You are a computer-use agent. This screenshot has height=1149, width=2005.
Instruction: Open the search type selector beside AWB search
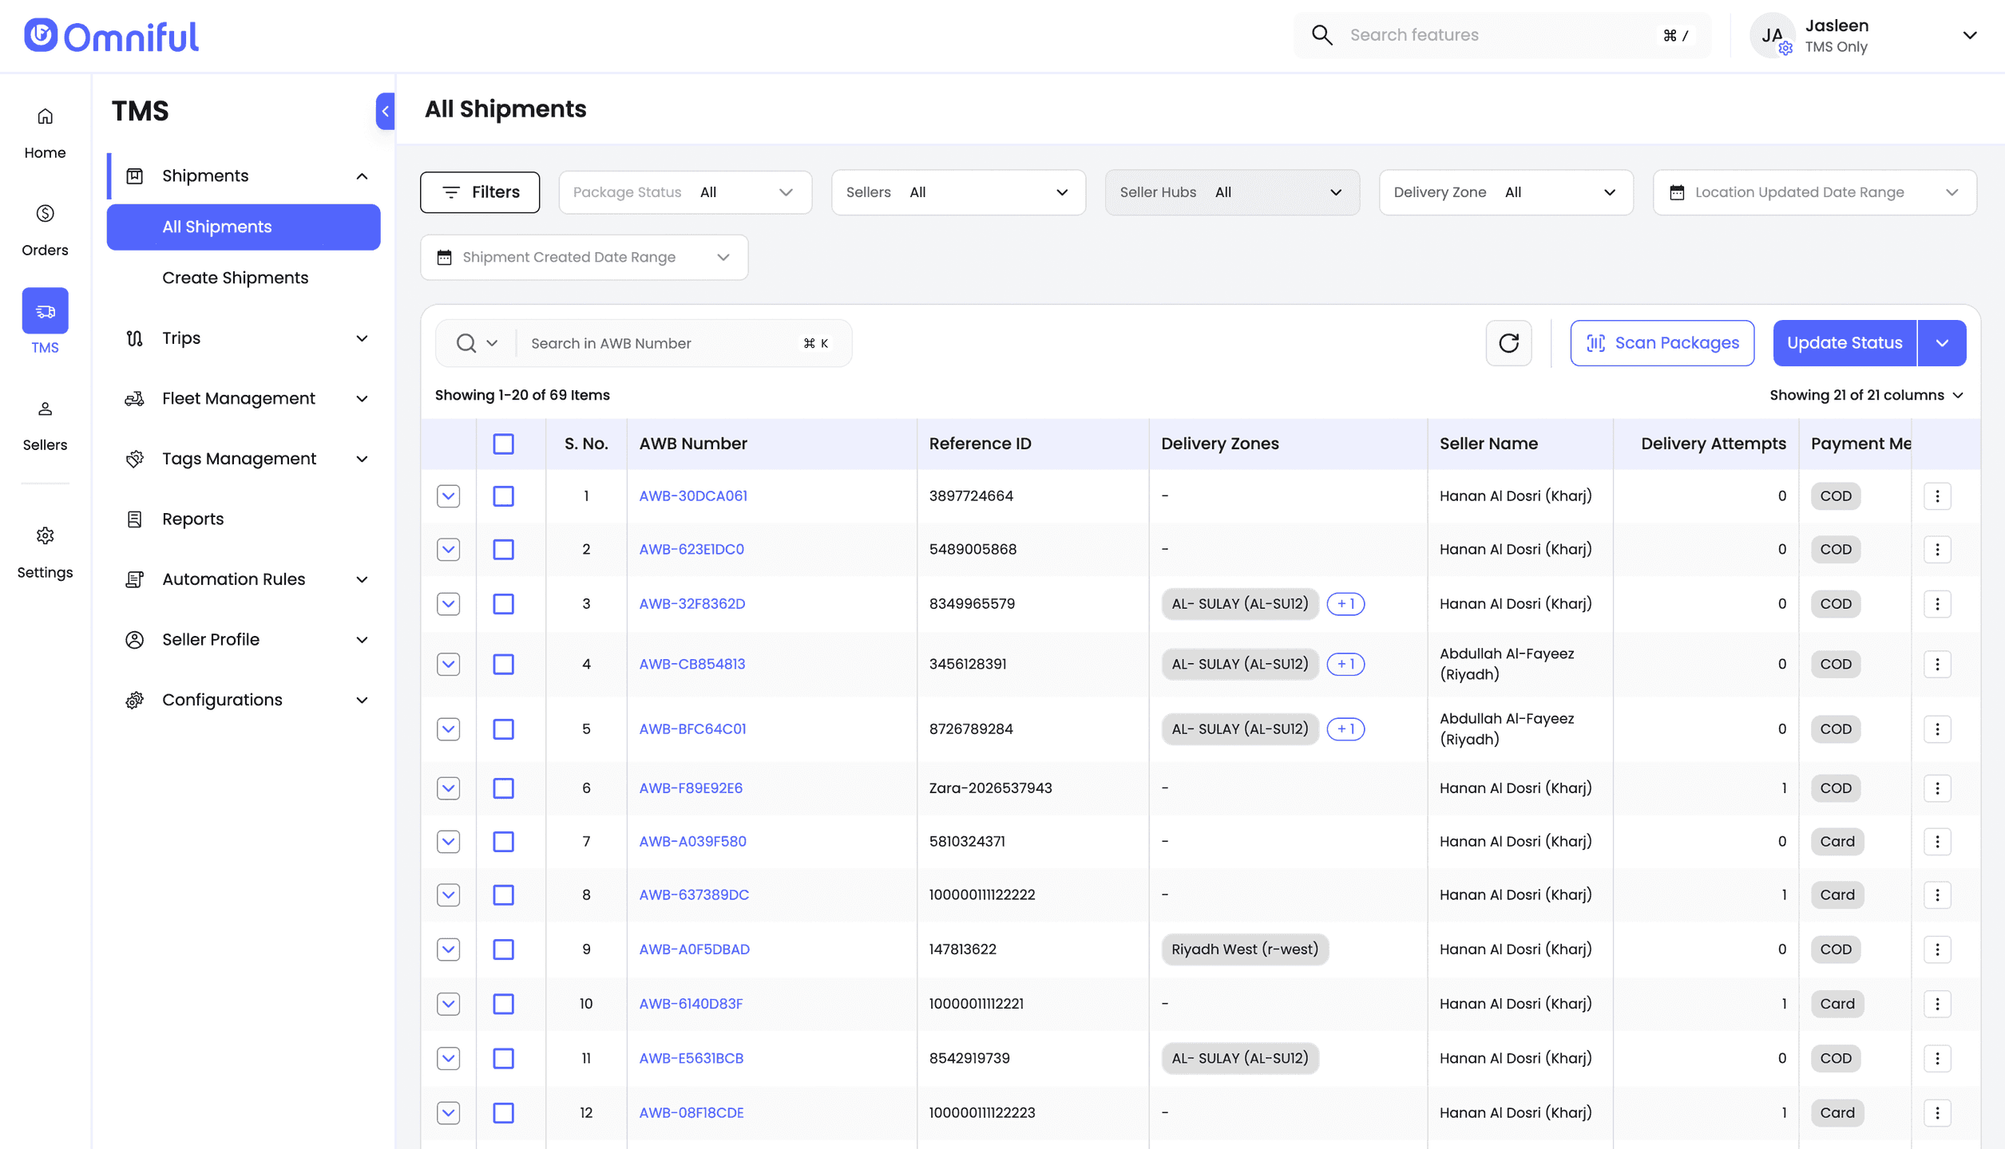[477, 343]
